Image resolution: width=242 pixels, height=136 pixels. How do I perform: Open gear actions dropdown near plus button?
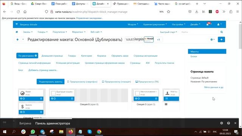pyautogui.click(x=213, y=39)
